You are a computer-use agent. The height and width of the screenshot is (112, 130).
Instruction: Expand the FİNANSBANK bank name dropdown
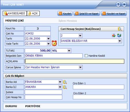pos(60,82)
